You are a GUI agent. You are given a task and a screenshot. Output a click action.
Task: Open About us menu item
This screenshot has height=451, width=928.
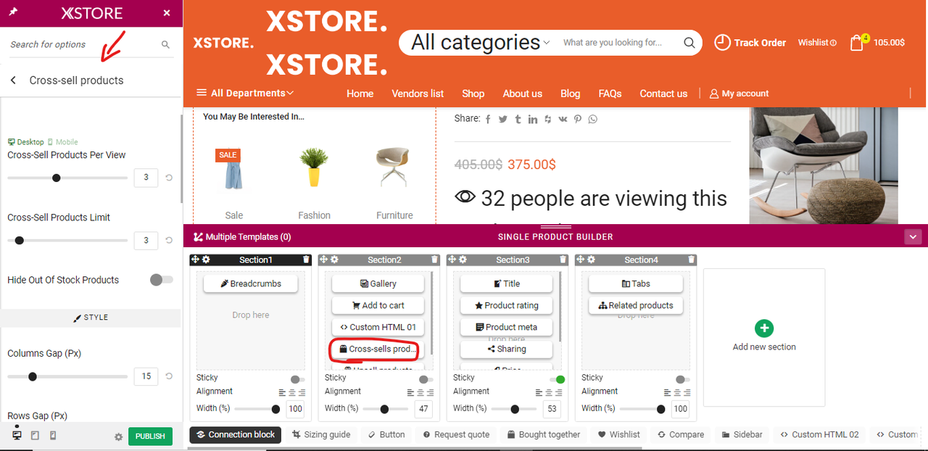[523, 94]
